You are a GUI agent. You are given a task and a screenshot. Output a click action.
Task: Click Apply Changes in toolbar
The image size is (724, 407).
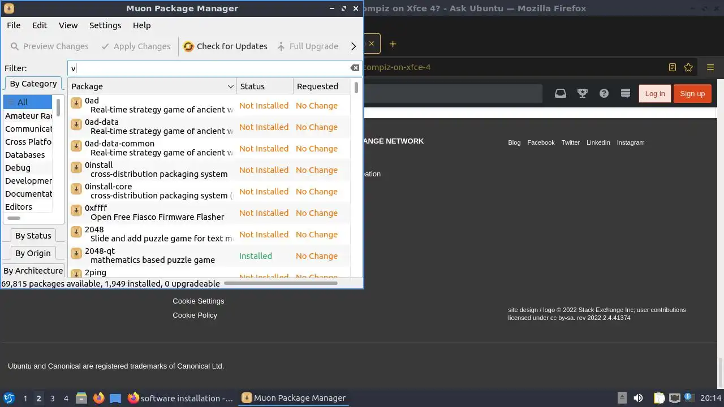136,46
